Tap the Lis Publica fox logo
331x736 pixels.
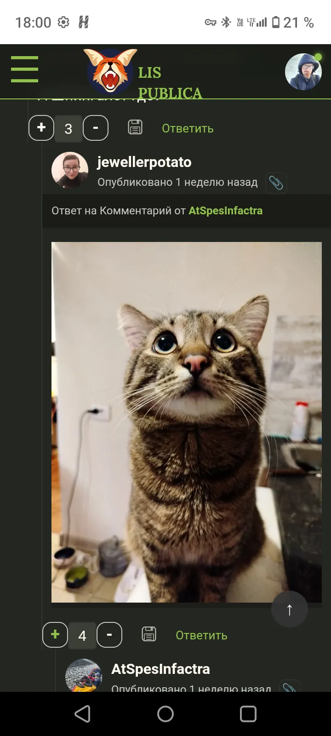coord(110,71)
